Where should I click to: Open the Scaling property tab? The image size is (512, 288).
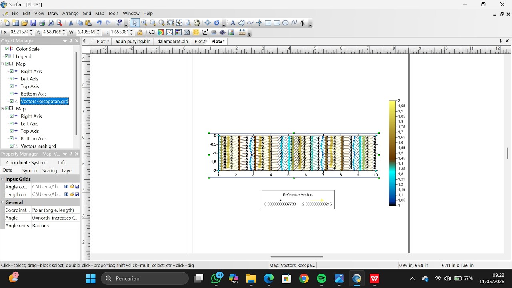pos(50,170)
